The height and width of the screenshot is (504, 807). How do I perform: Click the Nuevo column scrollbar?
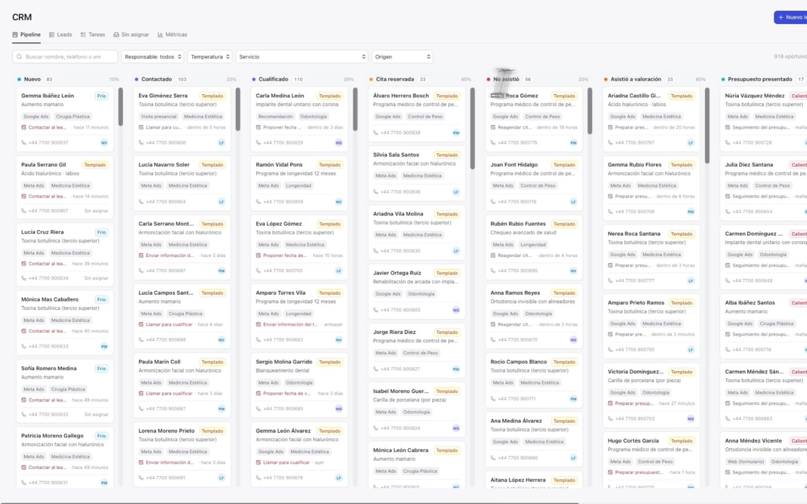click(x=121, y=107)
